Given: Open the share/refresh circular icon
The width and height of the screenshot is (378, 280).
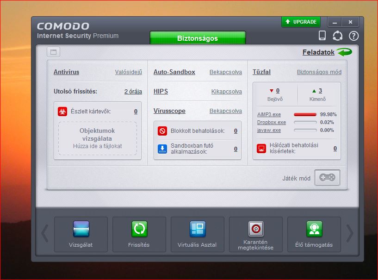Looking at the screenshot, I should [x=337, y=36].
